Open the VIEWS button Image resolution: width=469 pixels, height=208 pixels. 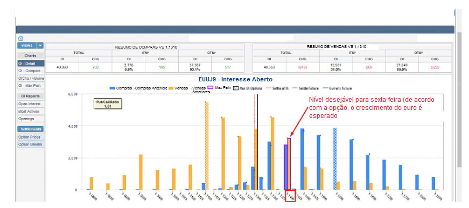coord(27,45)
